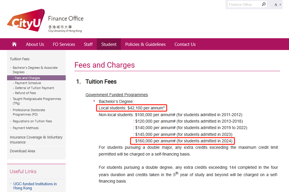
Task: Open Insurance Coverage & Voluntary Insurance
Action: (x=36, y=139)
